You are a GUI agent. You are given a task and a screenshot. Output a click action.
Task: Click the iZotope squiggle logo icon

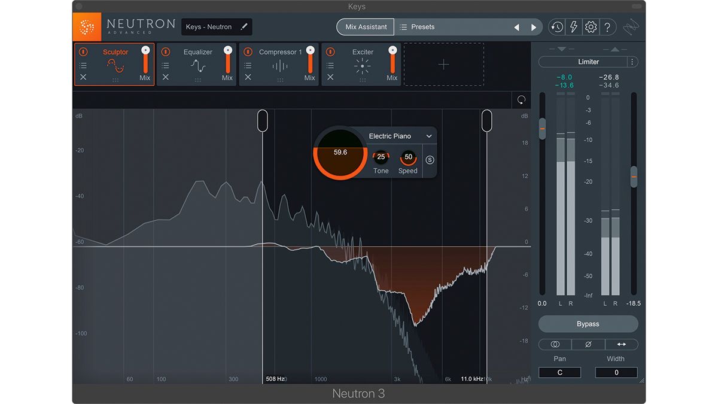click(631, 27)
